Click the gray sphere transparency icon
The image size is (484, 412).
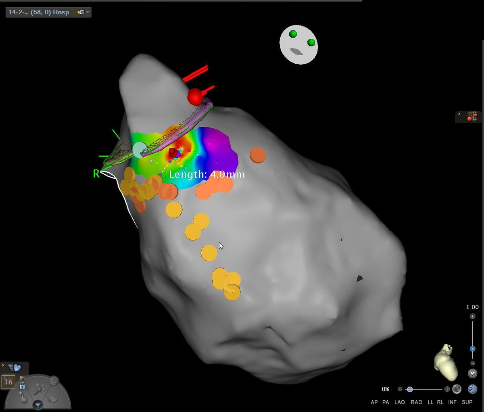pyautogui.click(x=457, y=389)
